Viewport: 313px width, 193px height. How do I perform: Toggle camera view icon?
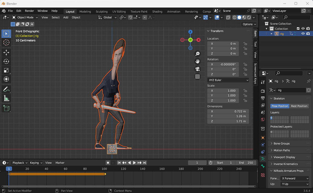point(197,69)
